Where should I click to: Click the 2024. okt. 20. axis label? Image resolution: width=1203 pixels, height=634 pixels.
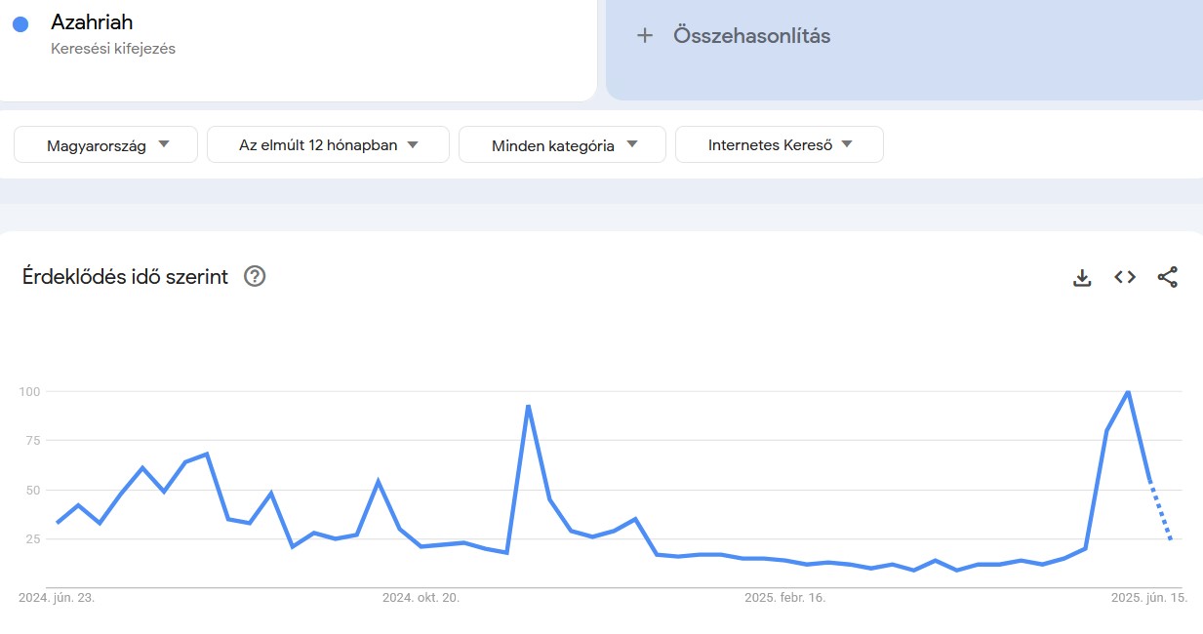(421, 598)
